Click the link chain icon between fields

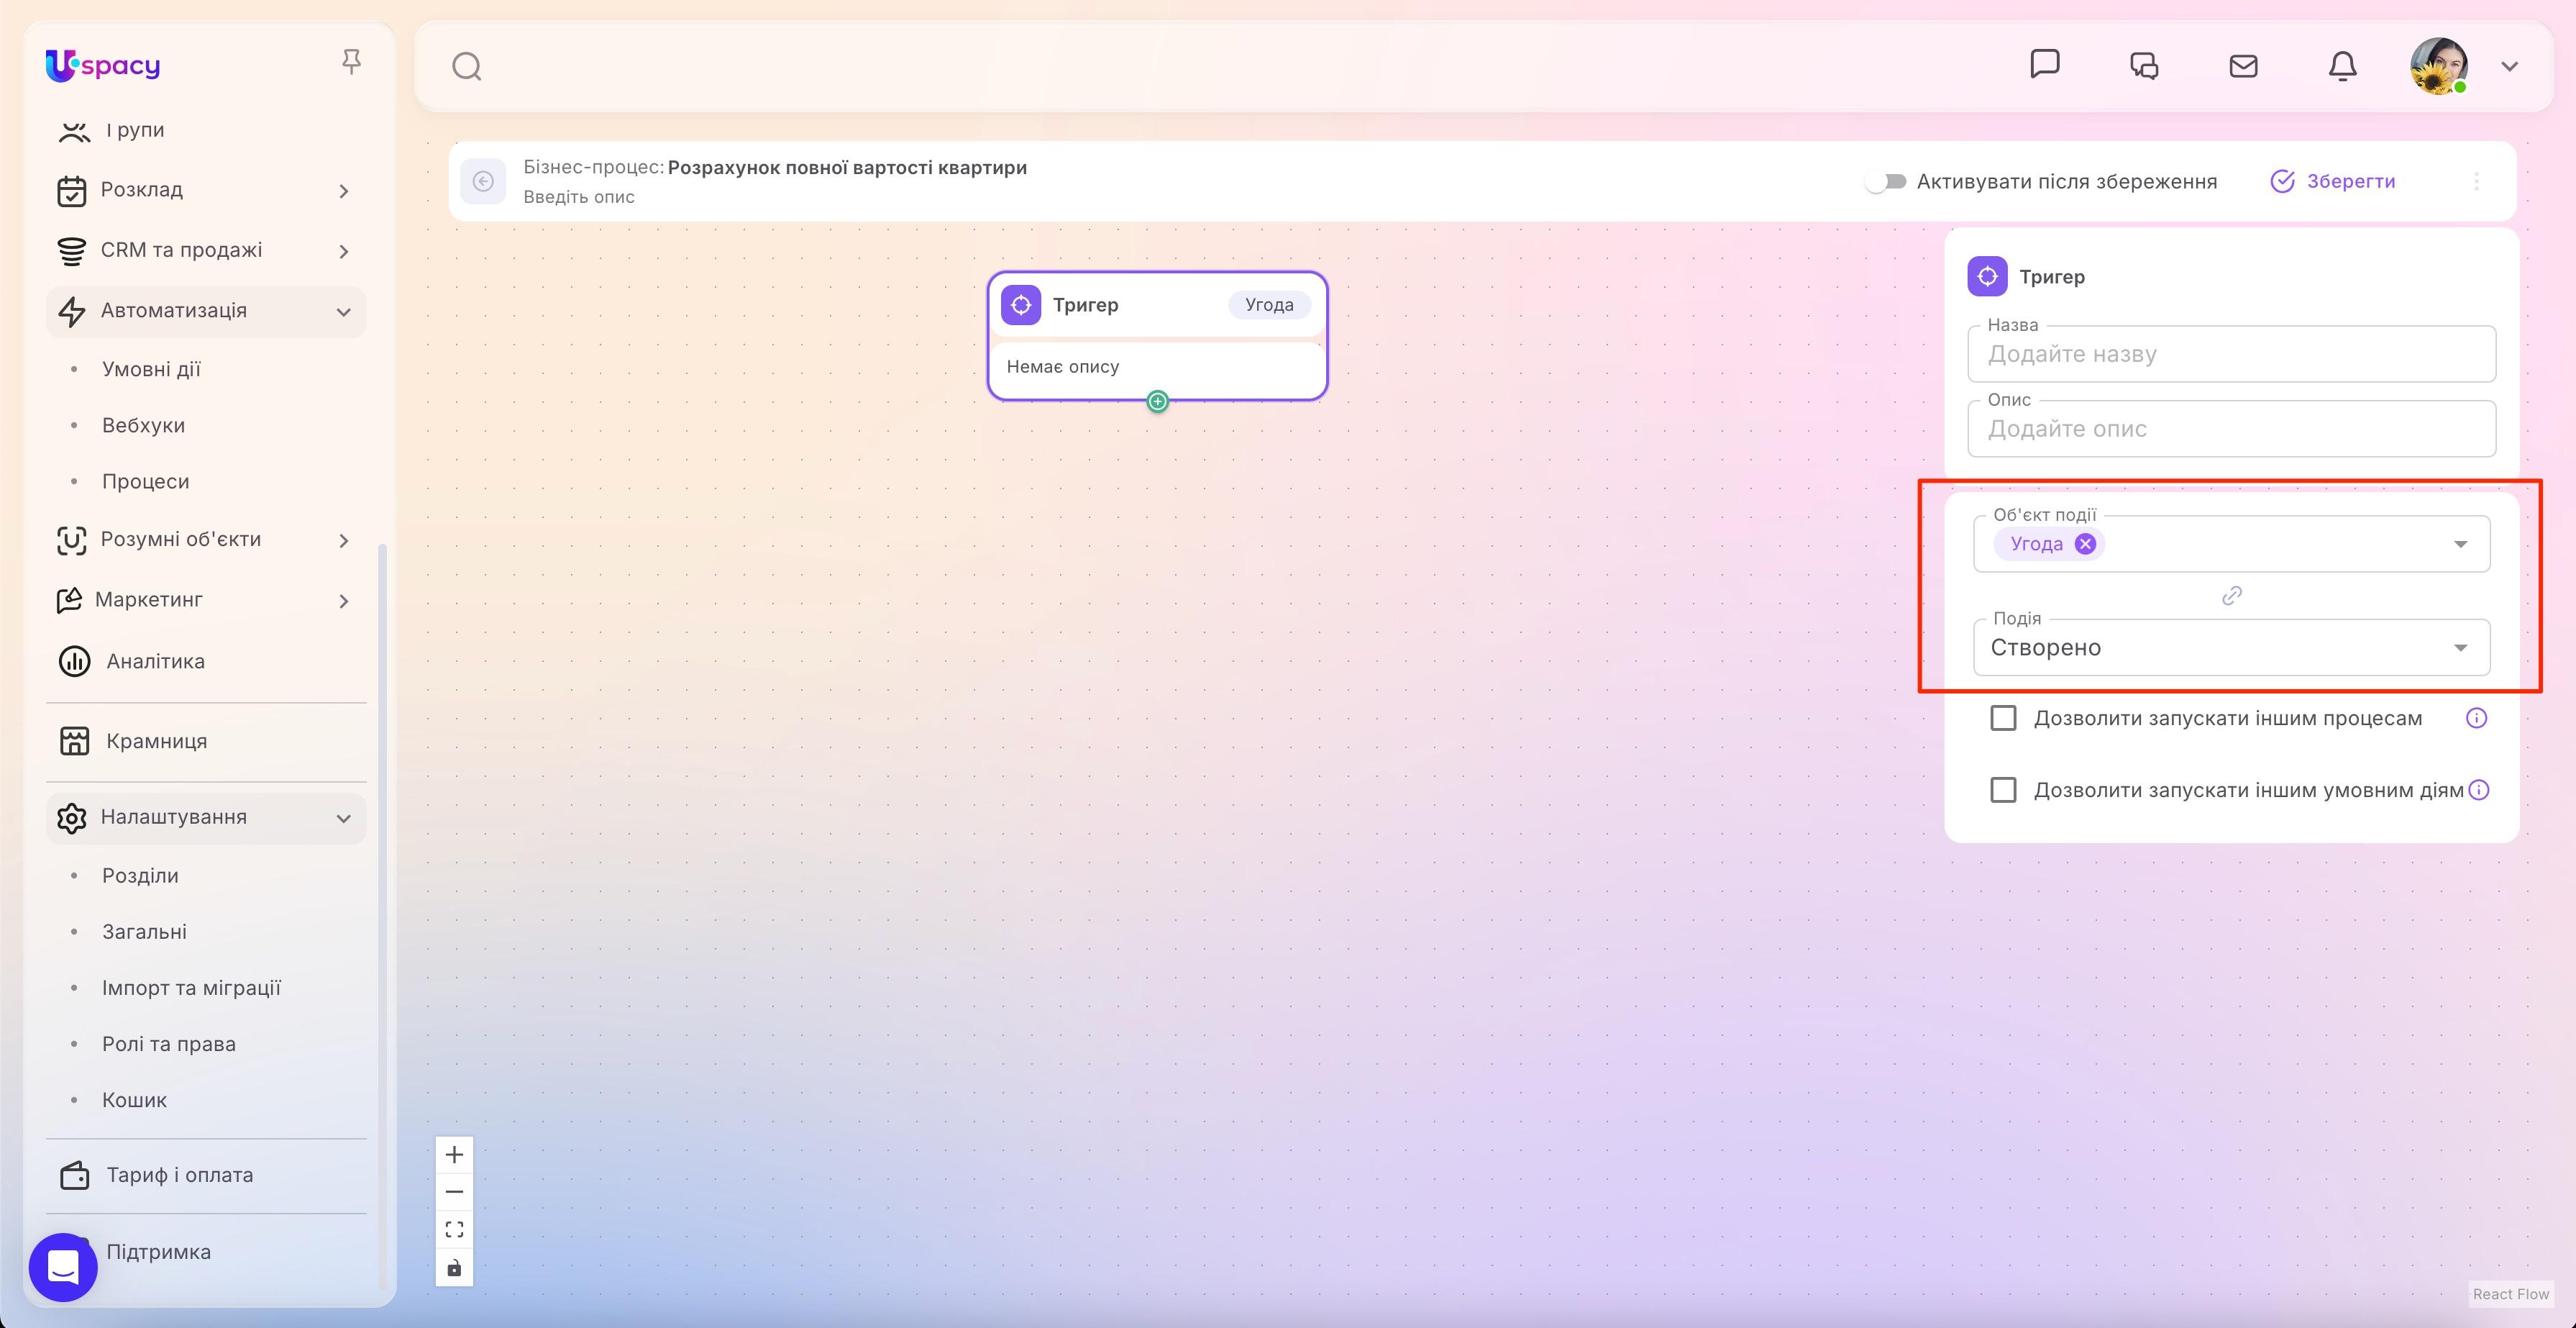(2231, 596)
